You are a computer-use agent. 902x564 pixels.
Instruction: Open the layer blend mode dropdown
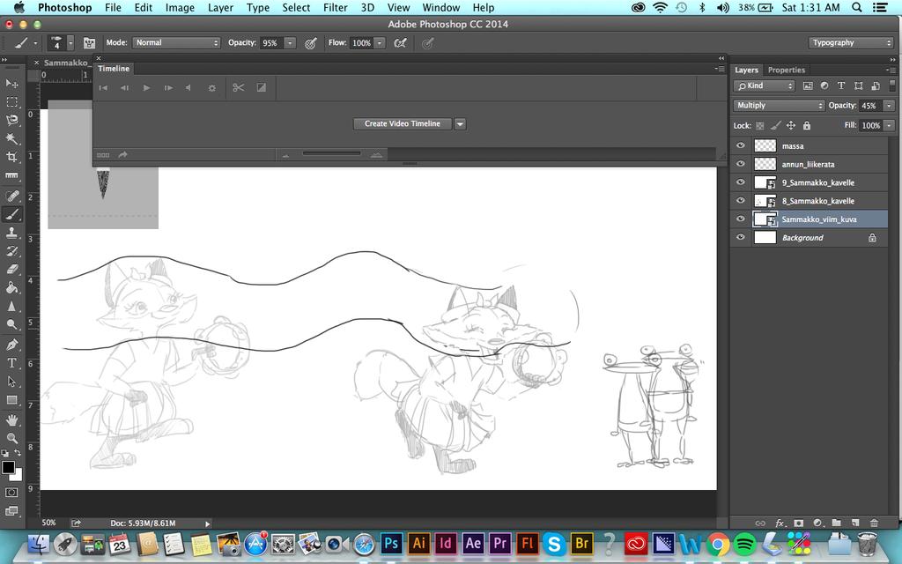tap(779, 106)
